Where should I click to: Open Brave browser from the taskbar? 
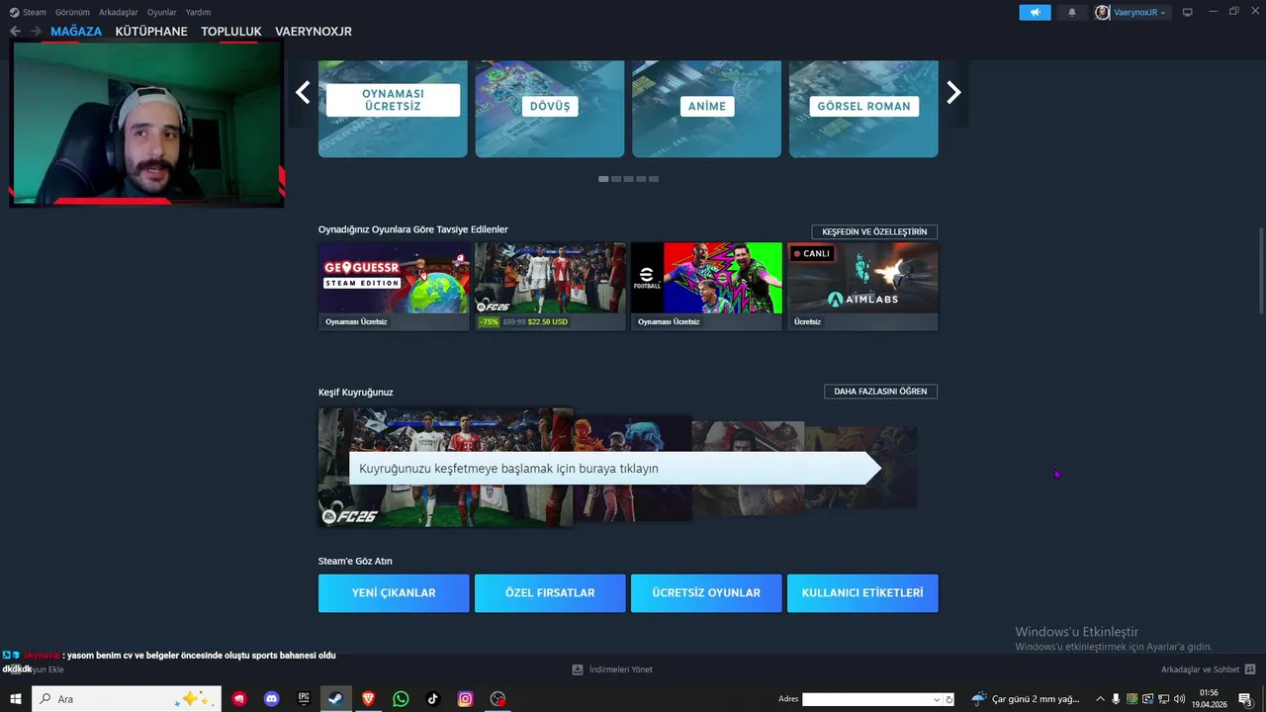point(368,699)
